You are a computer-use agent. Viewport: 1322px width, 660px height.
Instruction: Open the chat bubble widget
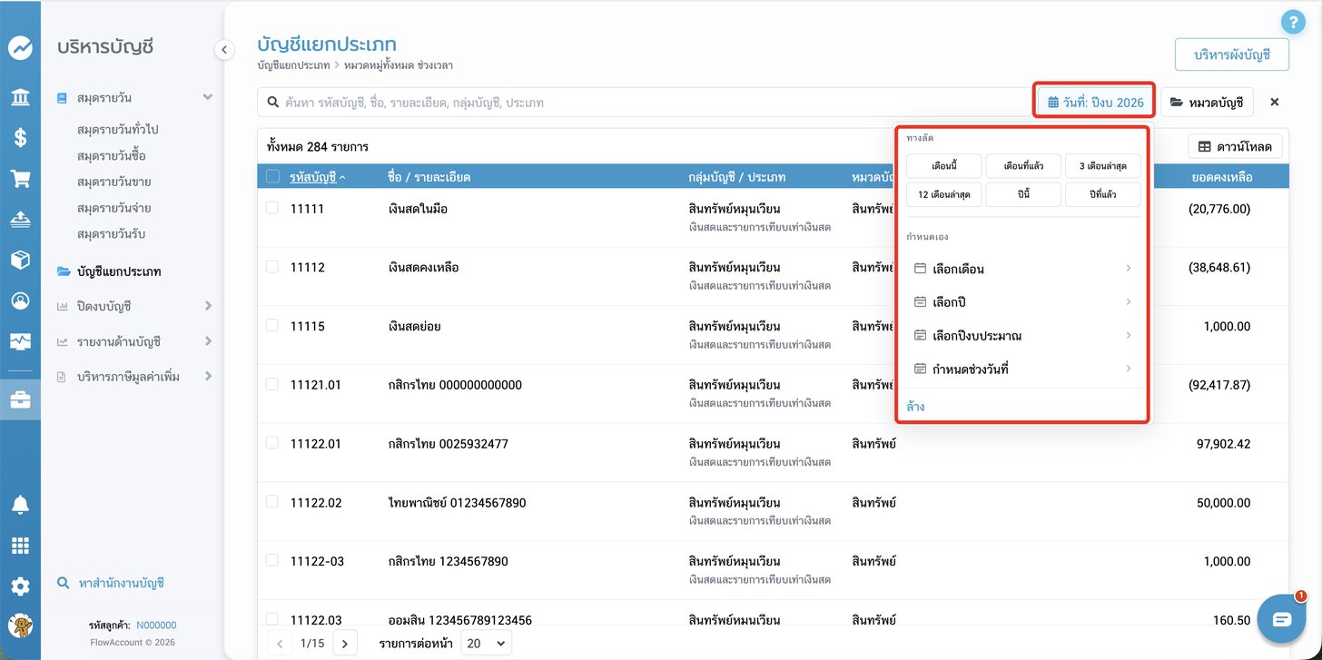click(1281, 619)
